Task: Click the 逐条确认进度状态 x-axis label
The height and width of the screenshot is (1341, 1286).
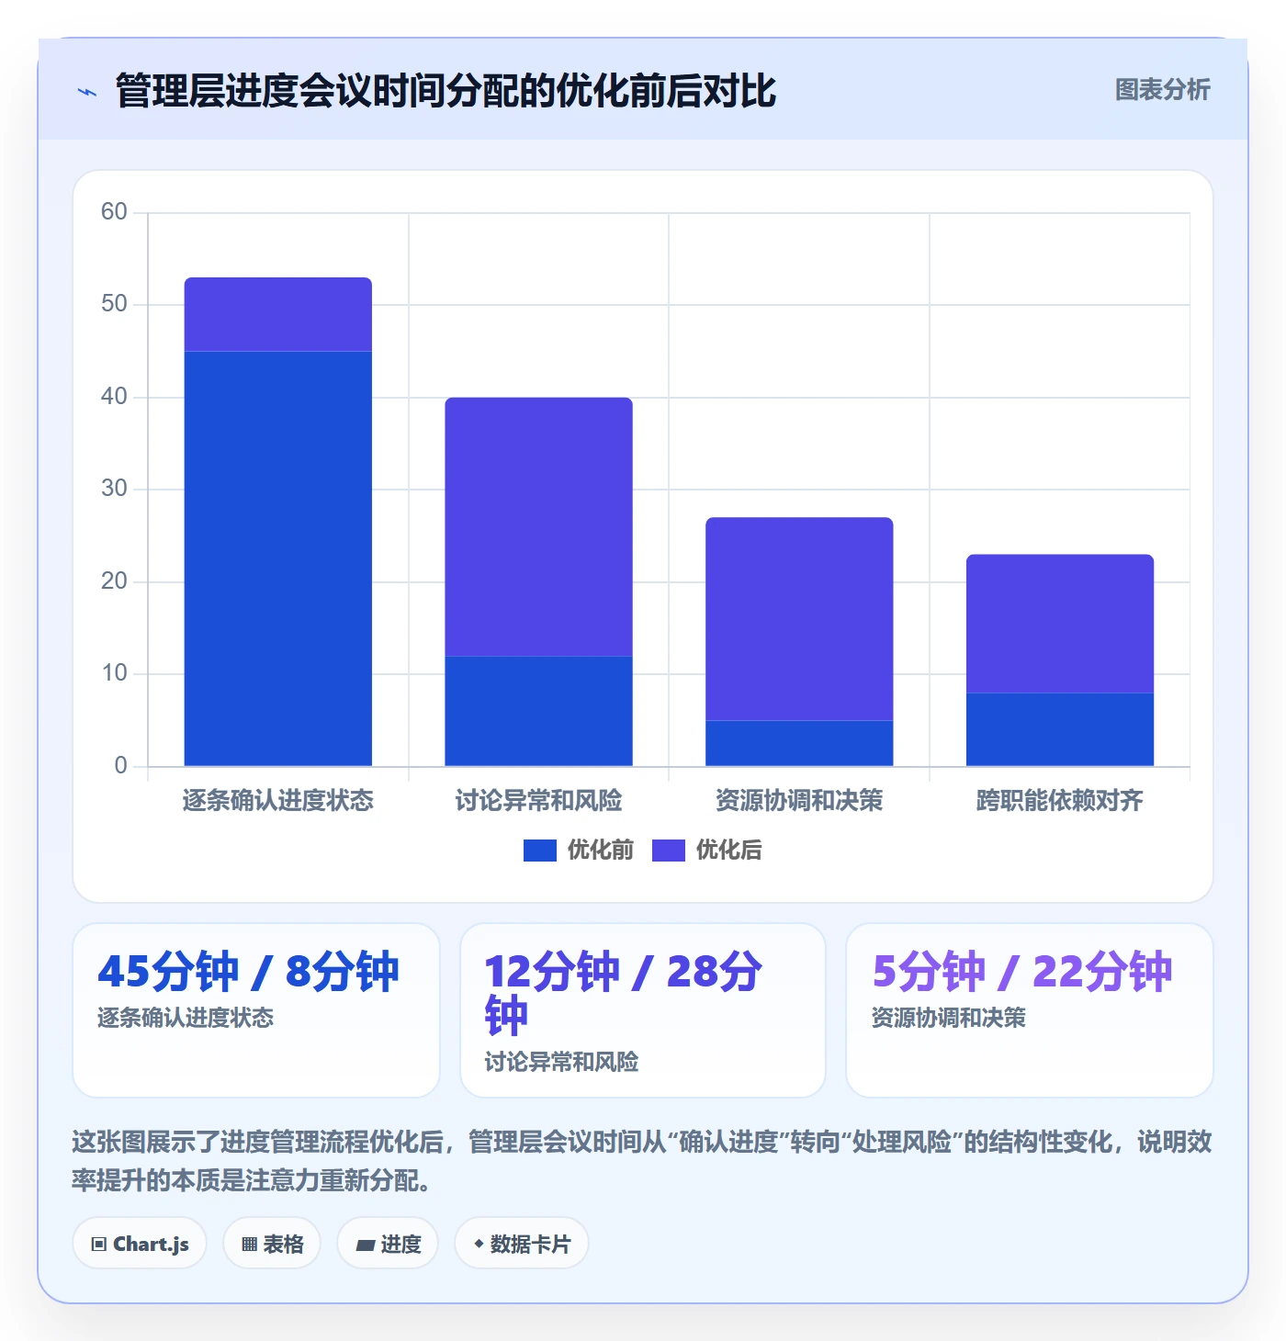Action: click(278, 800)
